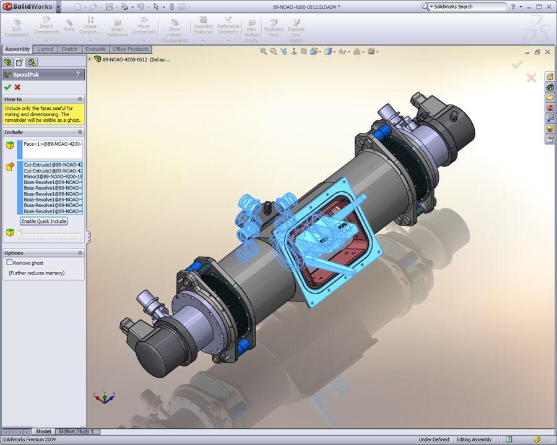Screen dimensions: 557x445
Task: Click the Enable Quick Include button
Action: tap(44, 221)
